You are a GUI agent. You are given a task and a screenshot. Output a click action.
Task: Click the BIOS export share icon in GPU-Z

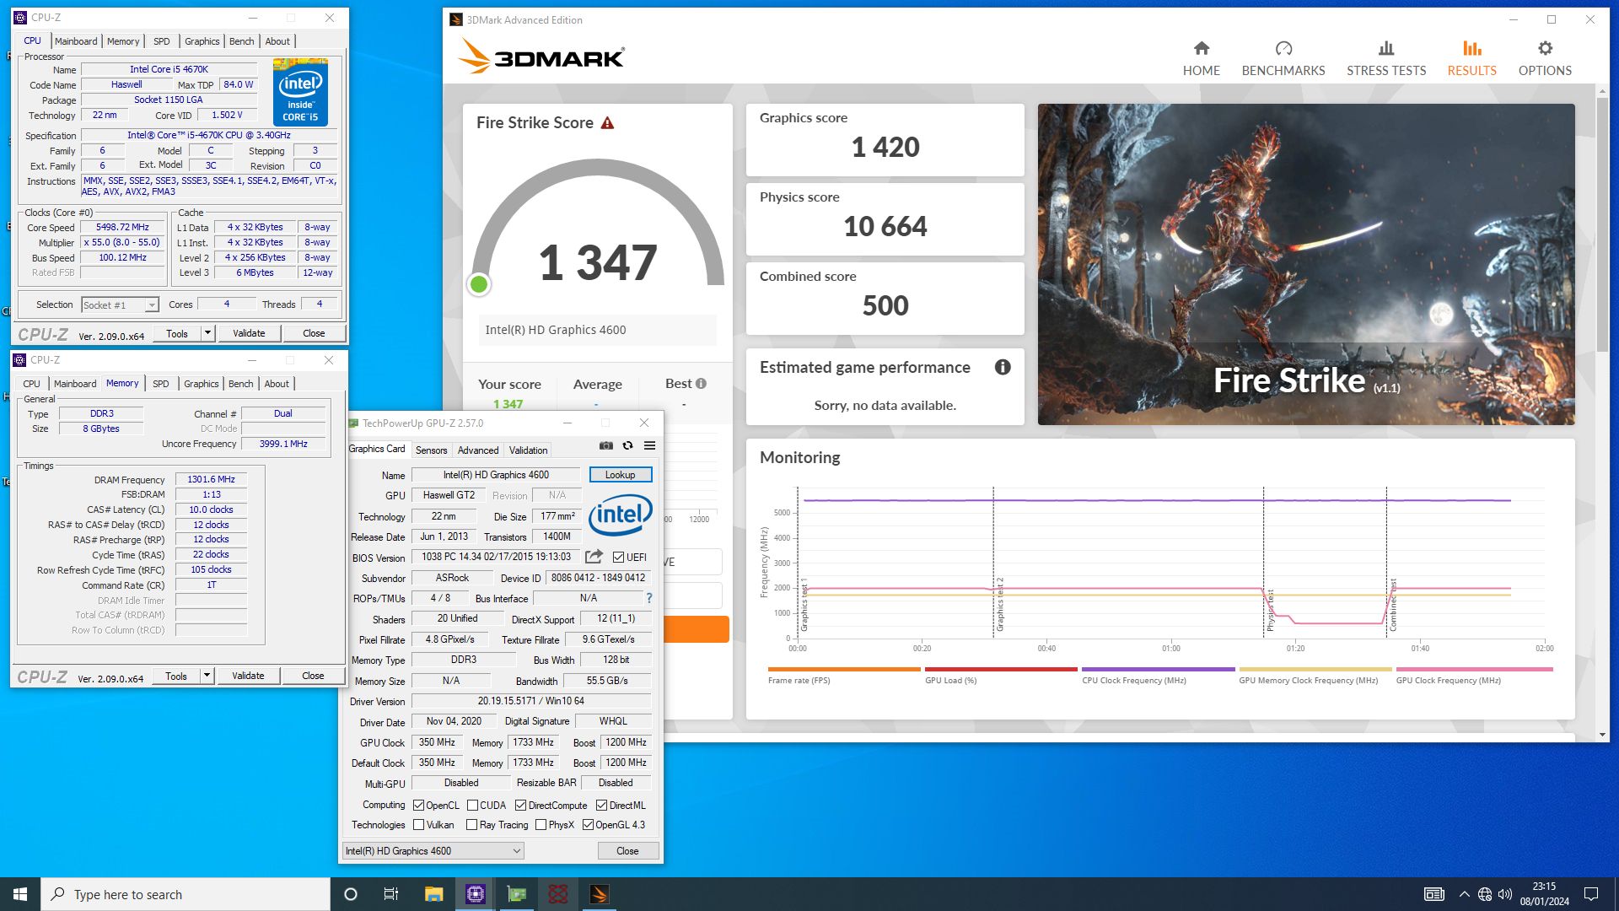(x=594, y=557)
